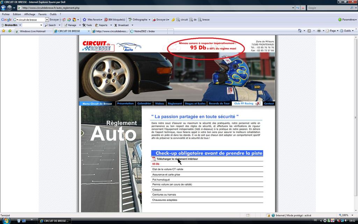Open the Calendrier page link
The height and width of the screenshot is (224, 358).
click(144, 104)
